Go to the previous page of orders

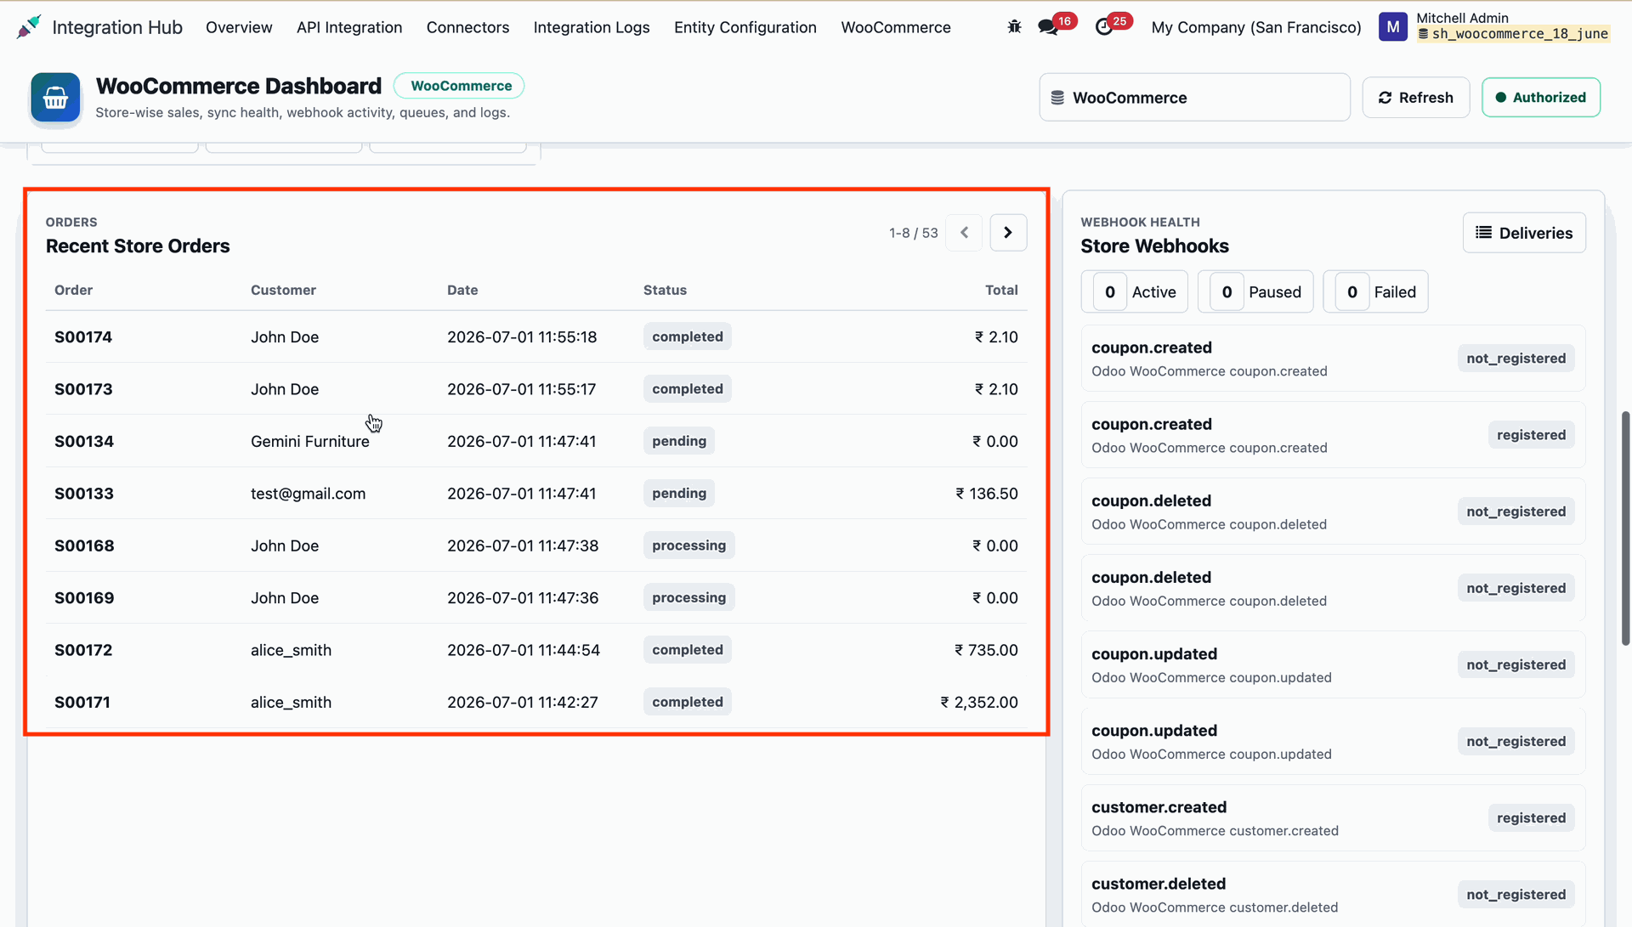[x=964, y=233]
